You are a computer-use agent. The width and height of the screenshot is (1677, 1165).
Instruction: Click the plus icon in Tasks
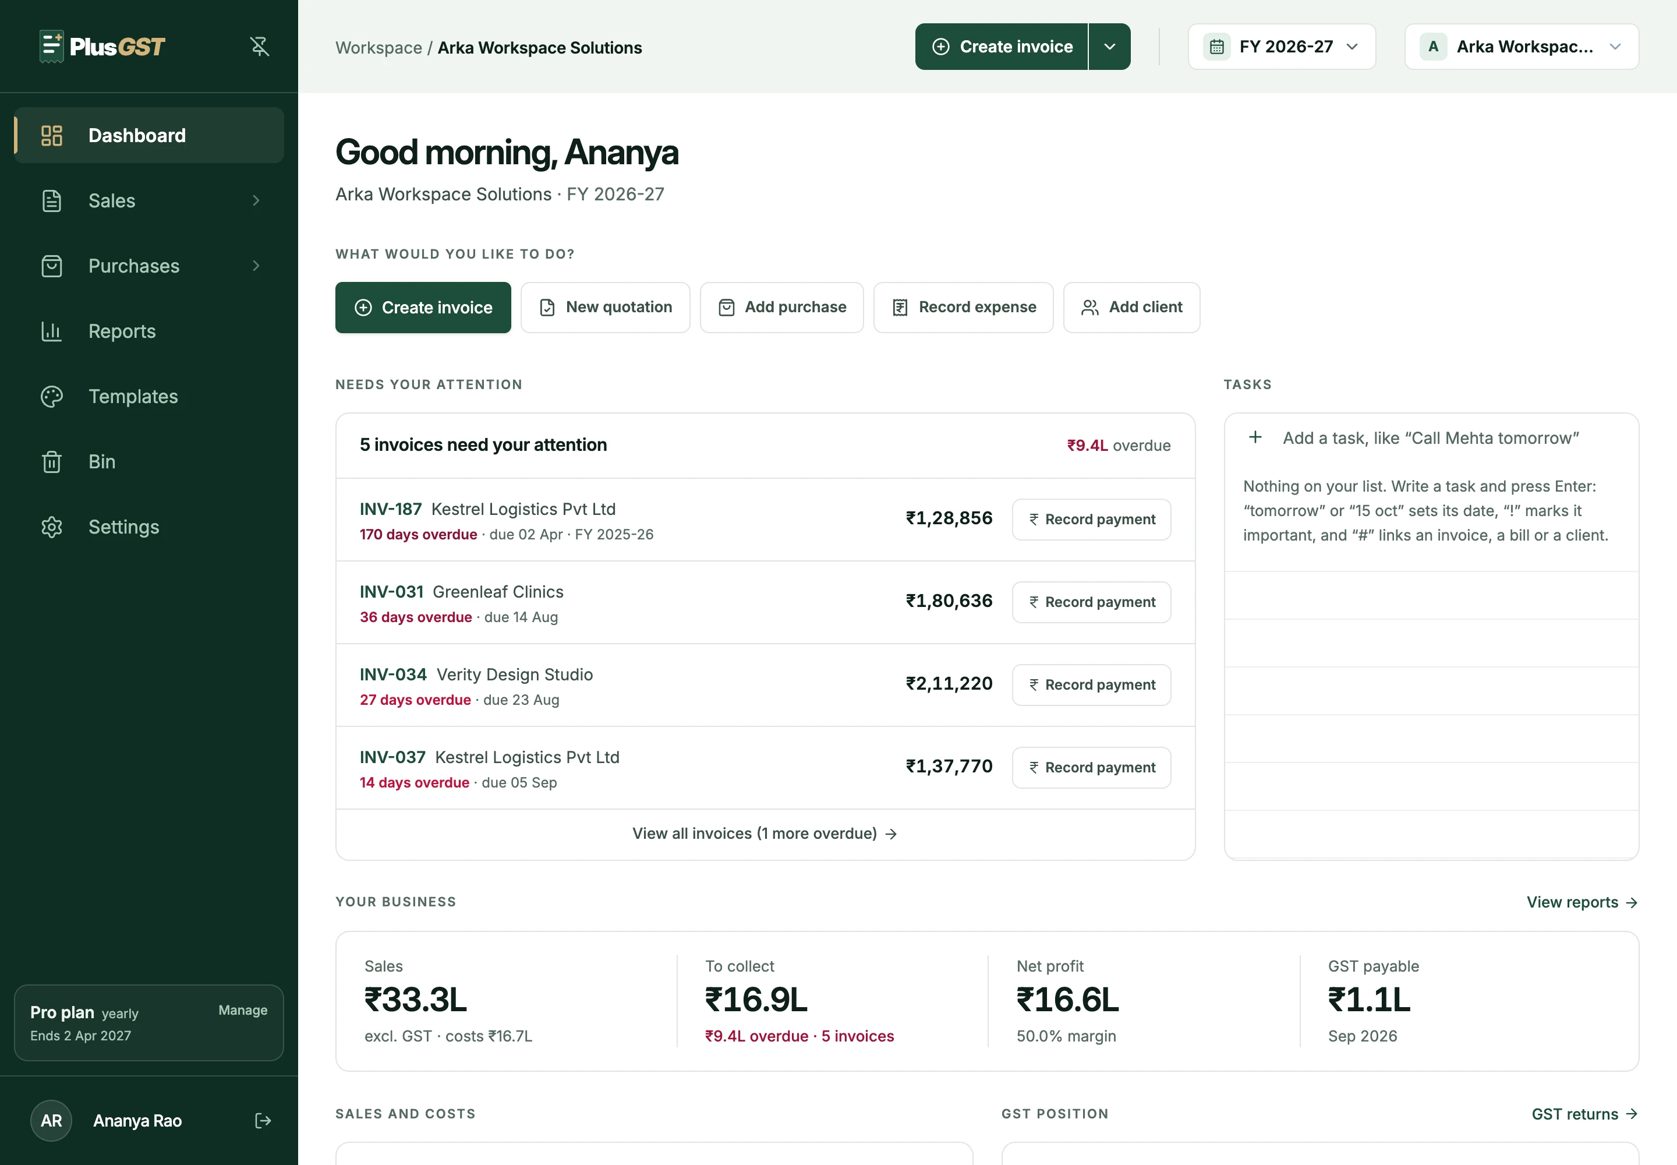click(1255, 437)
